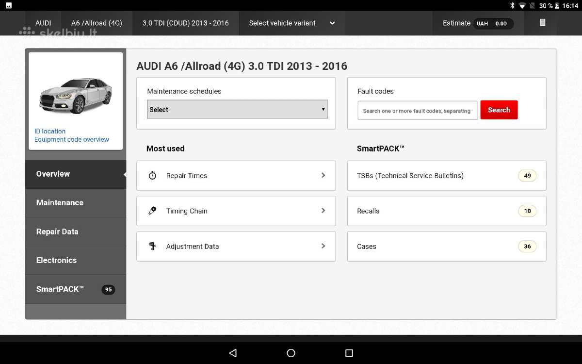Click the 49 count badge for TSBs
The height and width of the screenshot is (364, 582).
coord(527,176)
